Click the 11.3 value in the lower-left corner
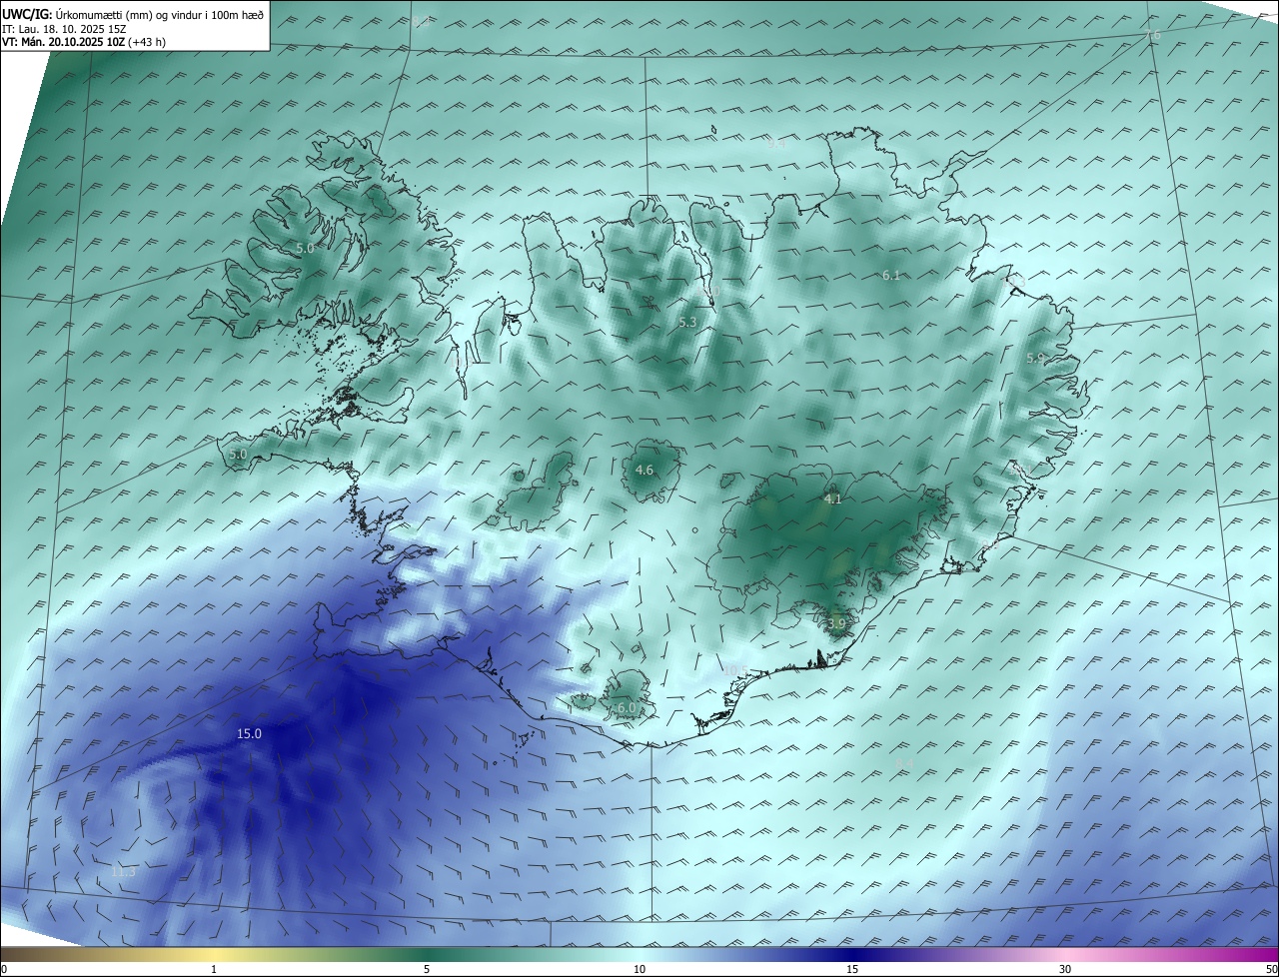This screenshot has height=977, width=1279. (x=123, y=872)
